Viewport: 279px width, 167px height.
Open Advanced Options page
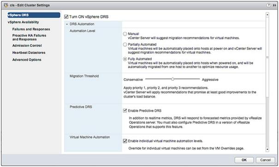pyautogui.click(x=27, y=60)
